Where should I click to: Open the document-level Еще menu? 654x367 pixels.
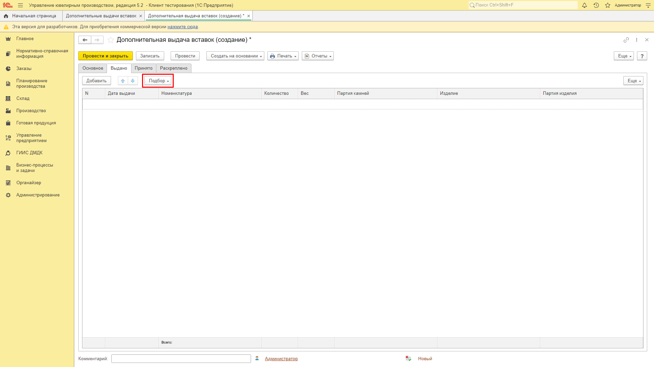coord(624,56)
